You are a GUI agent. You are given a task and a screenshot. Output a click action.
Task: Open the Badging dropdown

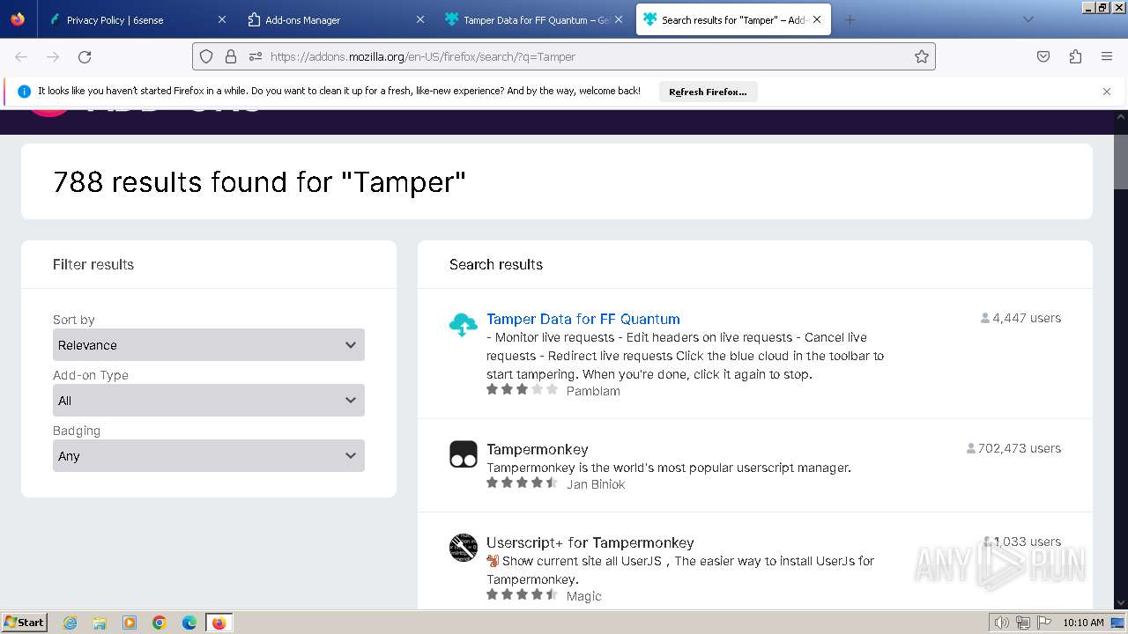209,456
